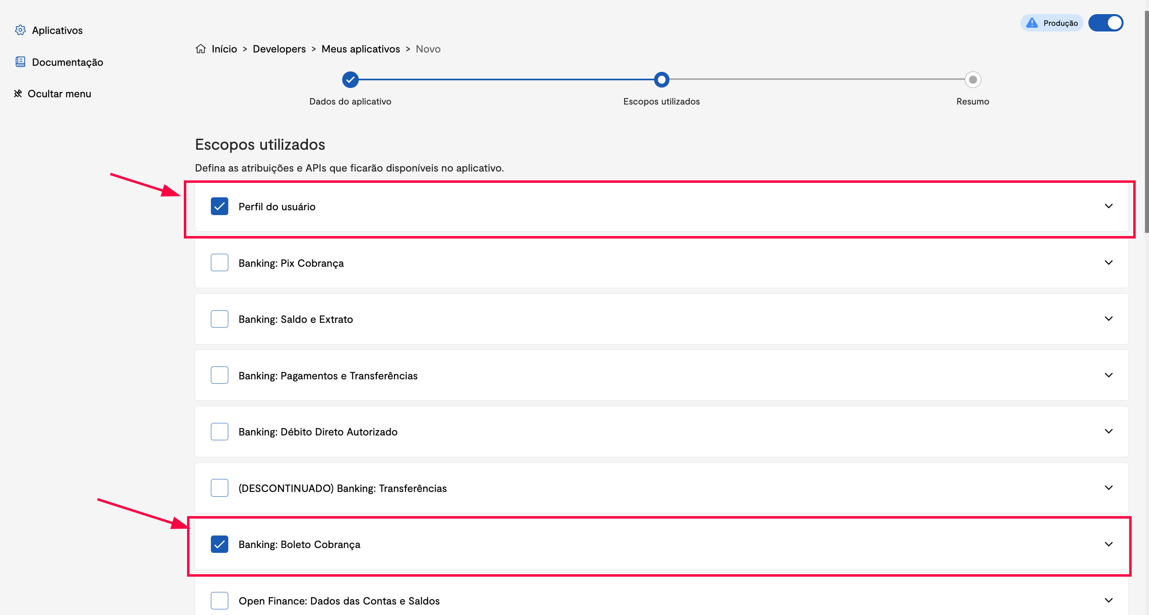Click the Banking: Pix Cobrança label text
Viewport: 1149px width, 615px height.
[x=291, y=264]
